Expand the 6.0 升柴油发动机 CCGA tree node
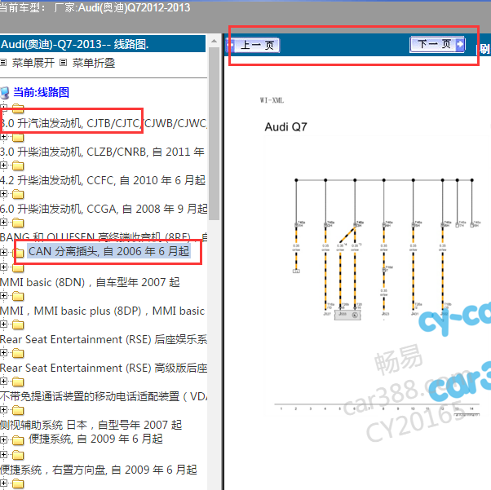This screenshot has width=491, height=490. pos(3,193)
